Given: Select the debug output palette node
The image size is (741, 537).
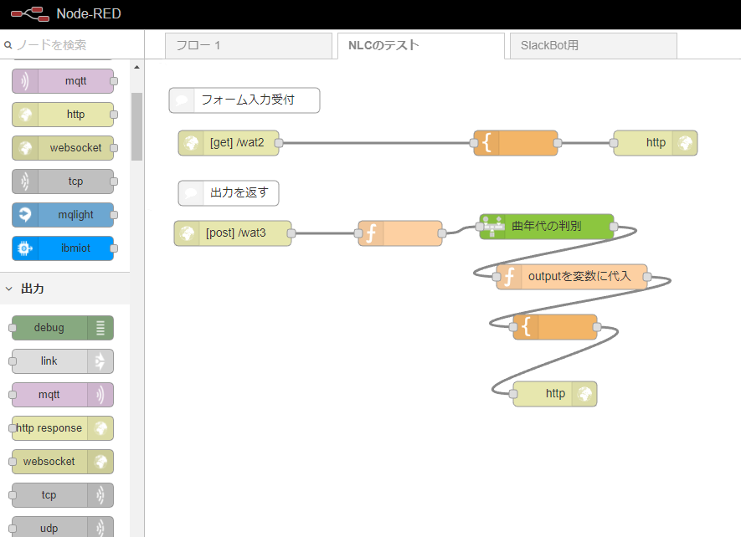Looking at the screenshot, I should (x=63, y=328).
